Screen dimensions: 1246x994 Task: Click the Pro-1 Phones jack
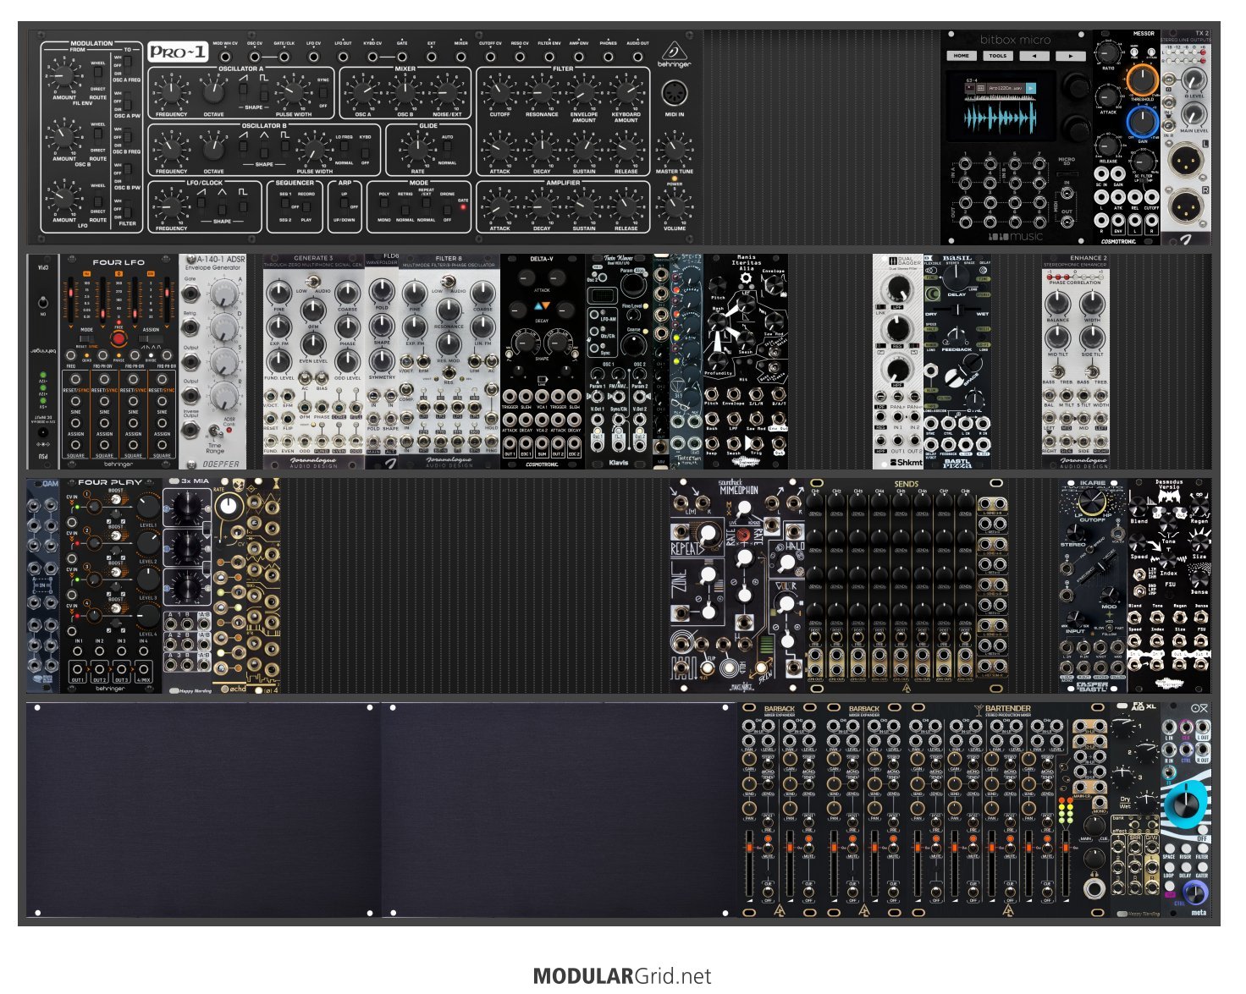608,56
